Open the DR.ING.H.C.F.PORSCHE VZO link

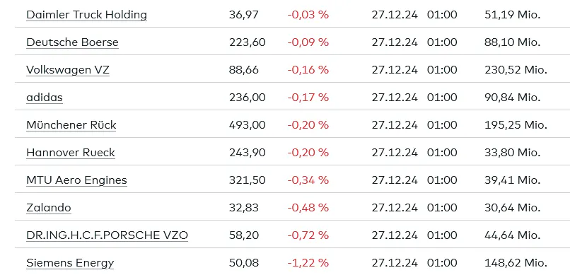click(107, 236)
